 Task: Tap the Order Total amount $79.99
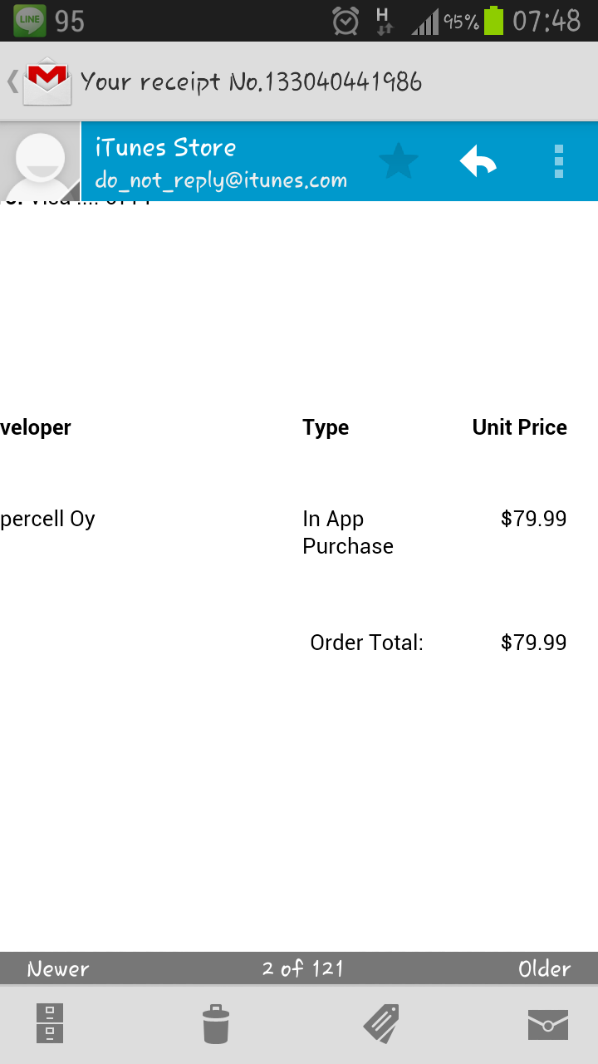[x=534, y=643]
